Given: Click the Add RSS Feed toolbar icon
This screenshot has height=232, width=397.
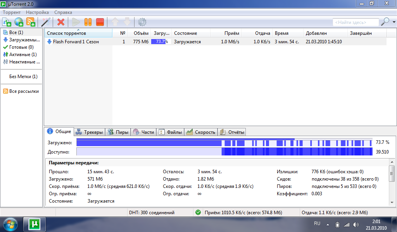Looking at the screenshot, I should point(31,22).
